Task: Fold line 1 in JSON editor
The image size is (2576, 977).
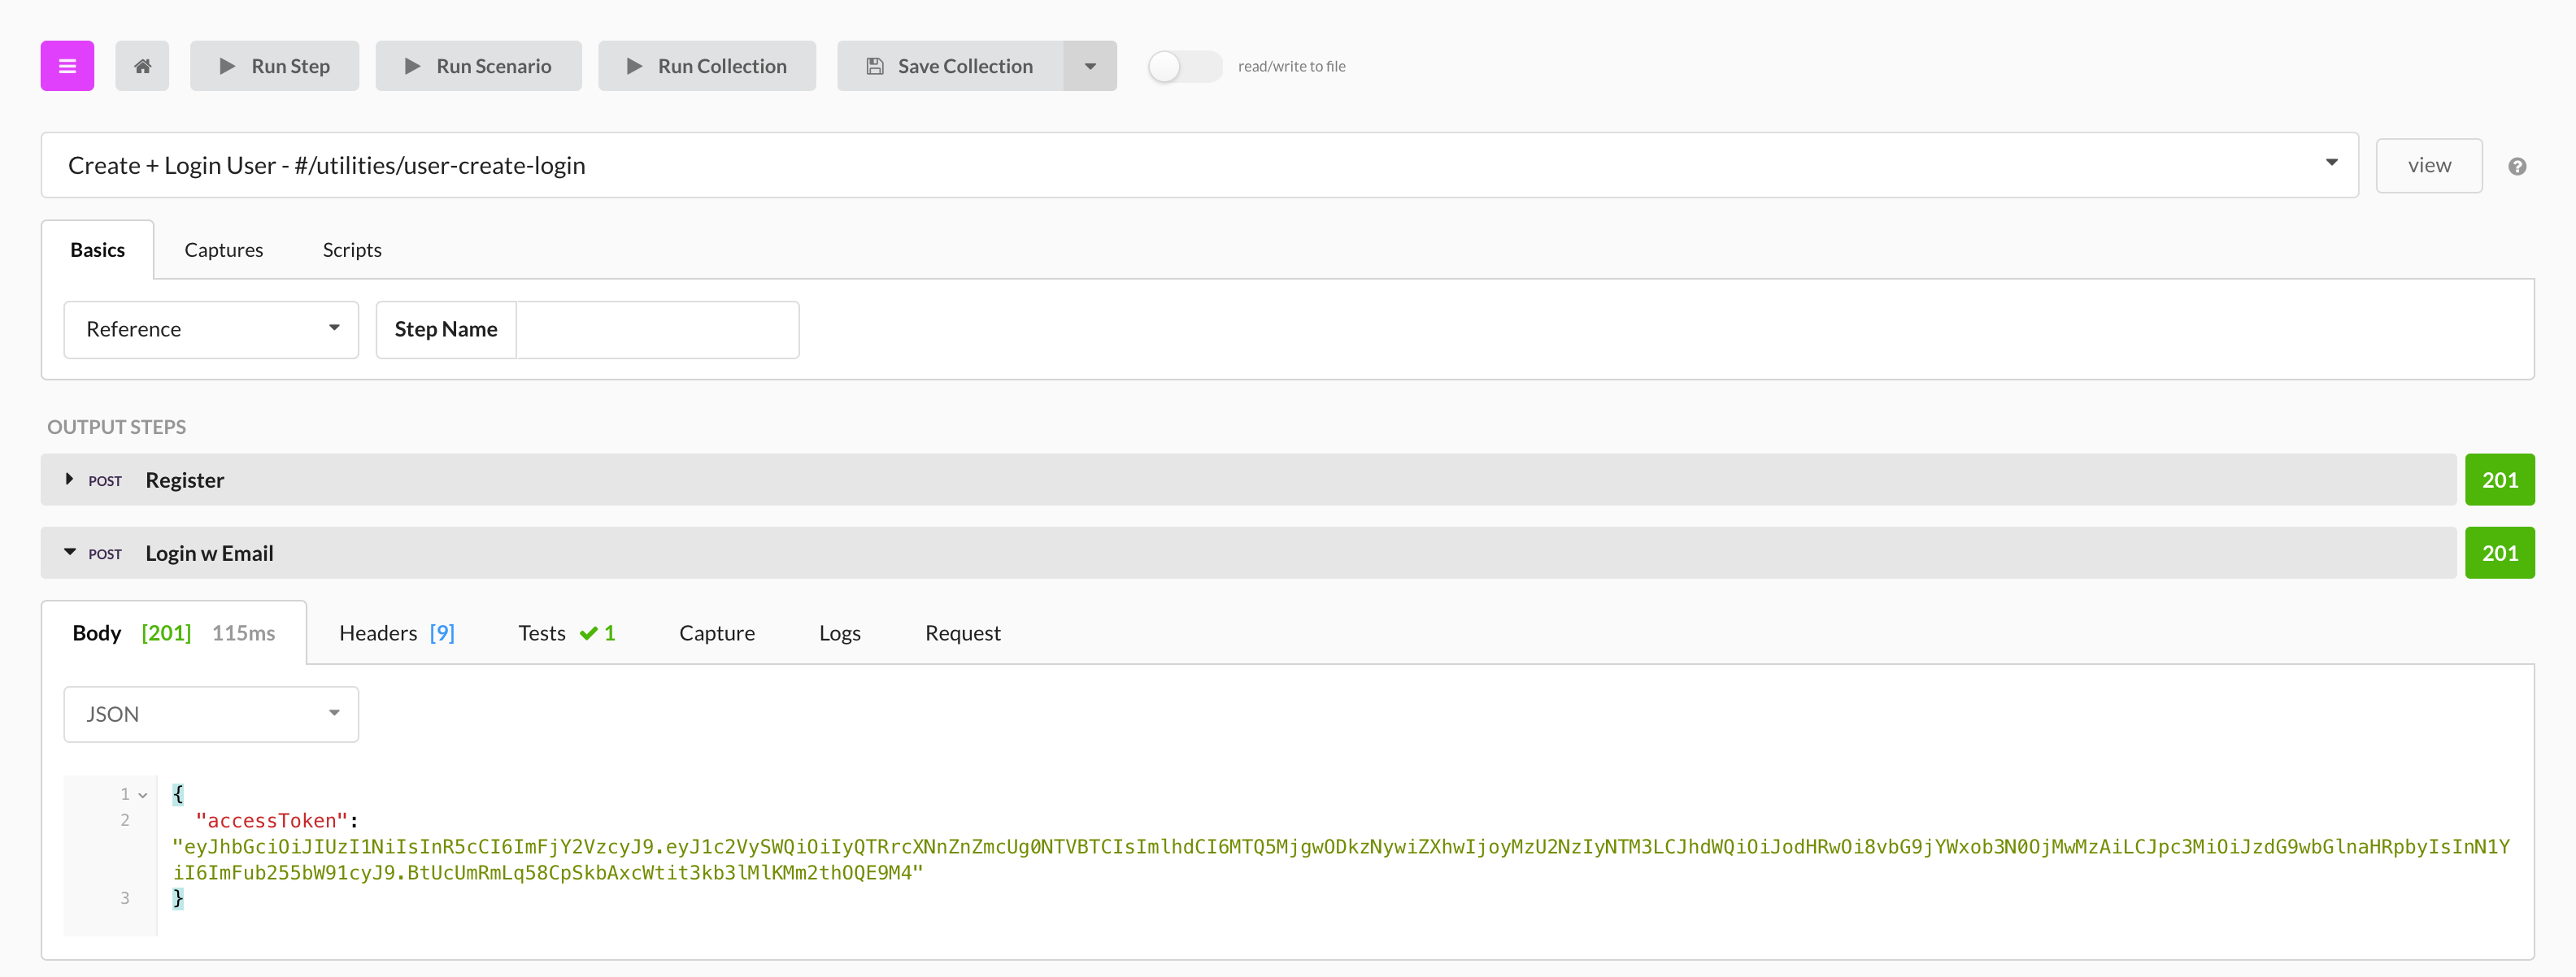Action: coord(143,795)
